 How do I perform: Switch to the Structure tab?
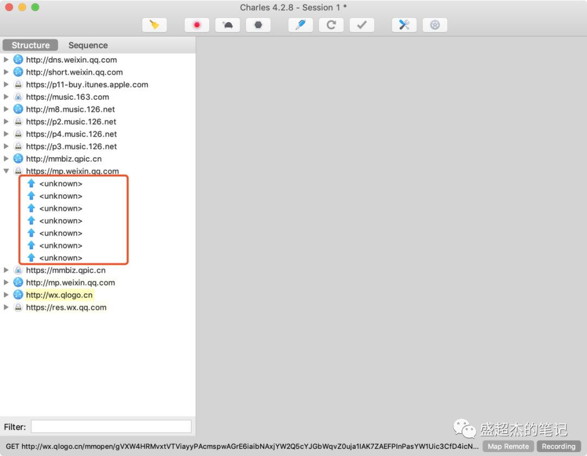(30, 45)
